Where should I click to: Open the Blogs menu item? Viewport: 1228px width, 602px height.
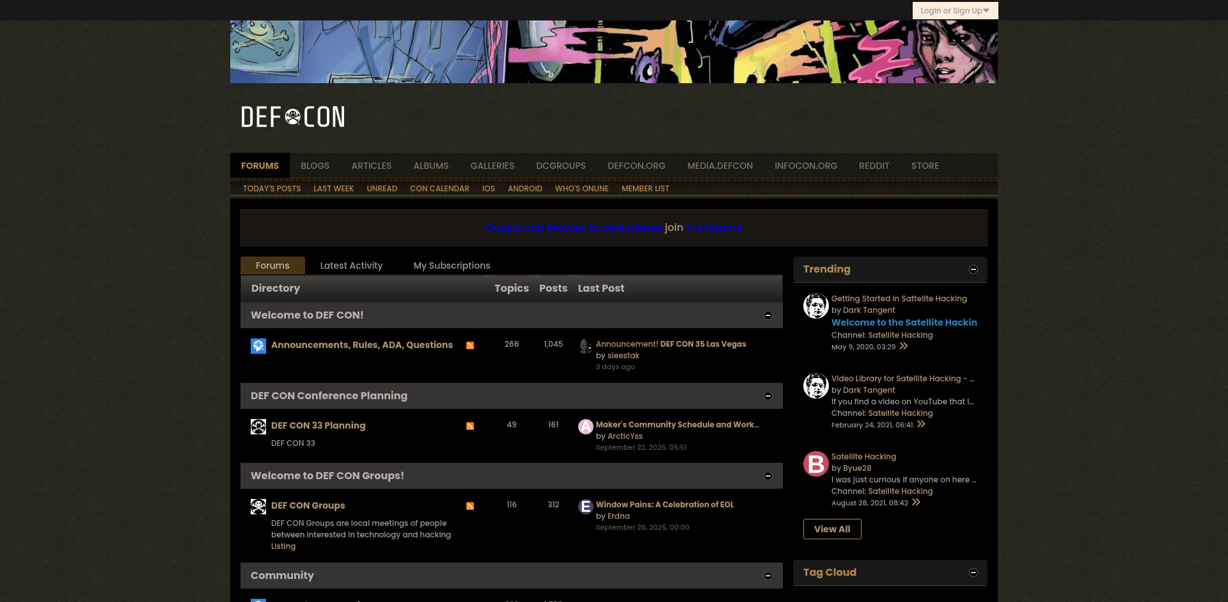coord(315,166)
